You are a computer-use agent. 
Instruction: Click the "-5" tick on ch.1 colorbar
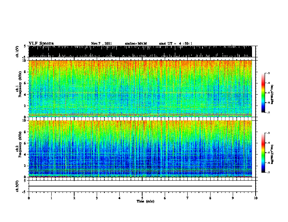click(x=268, y=93)
